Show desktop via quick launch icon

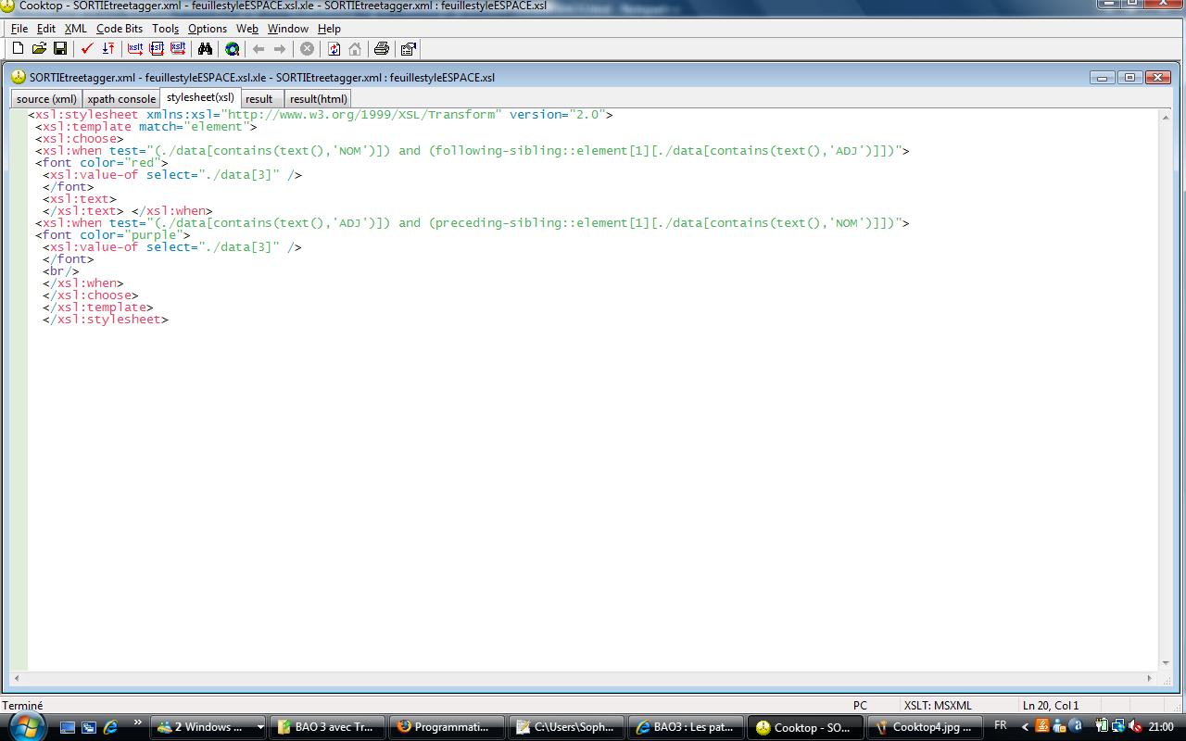68,727
